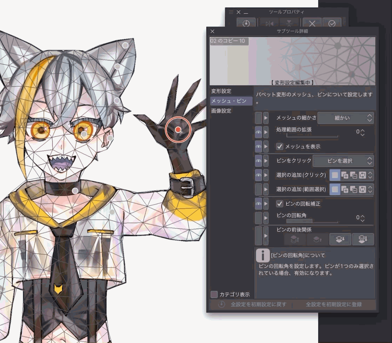The height and width of the screenshot is (343, 392).
Task: Open the メッシュの細かさ dropdown showing 細かい
Action: point(345,118)
